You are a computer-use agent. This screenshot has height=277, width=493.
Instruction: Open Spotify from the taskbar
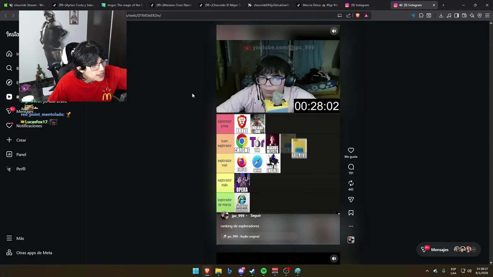[263, 271]
